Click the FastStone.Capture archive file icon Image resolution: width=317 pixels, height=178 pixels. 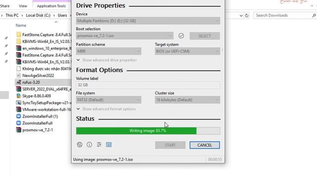pos(19,55)
